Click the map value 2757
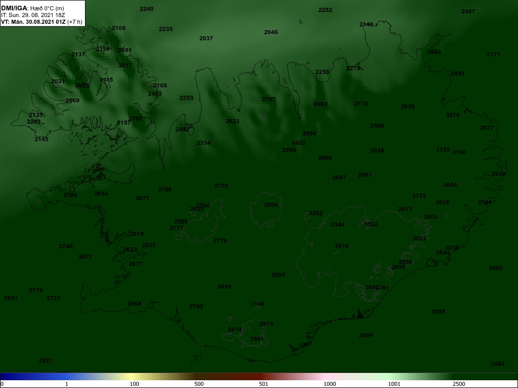Viewport: 518px width, 388px height. [x=269, y=99]
